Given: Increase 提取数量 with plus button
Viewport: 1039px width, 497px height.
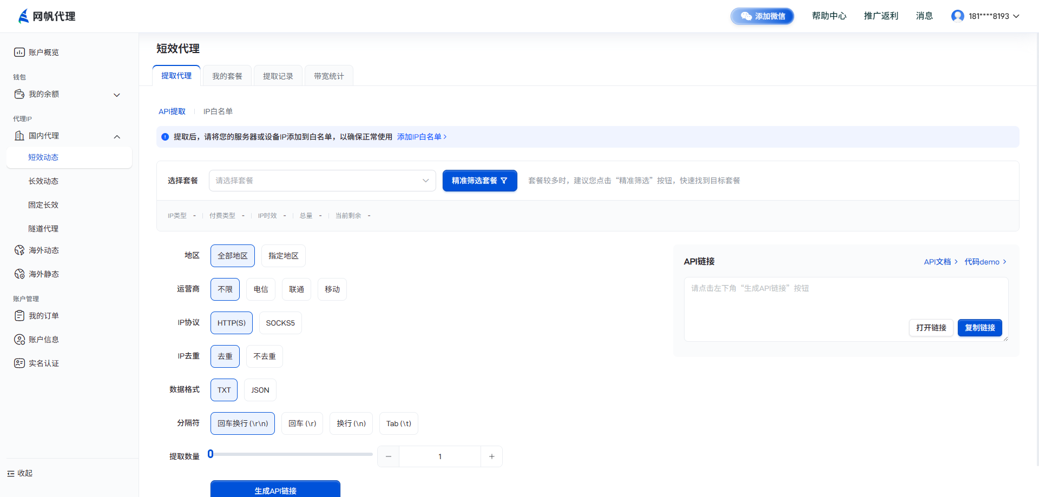Looking at the screenshot, I should [x=492, y=456].
